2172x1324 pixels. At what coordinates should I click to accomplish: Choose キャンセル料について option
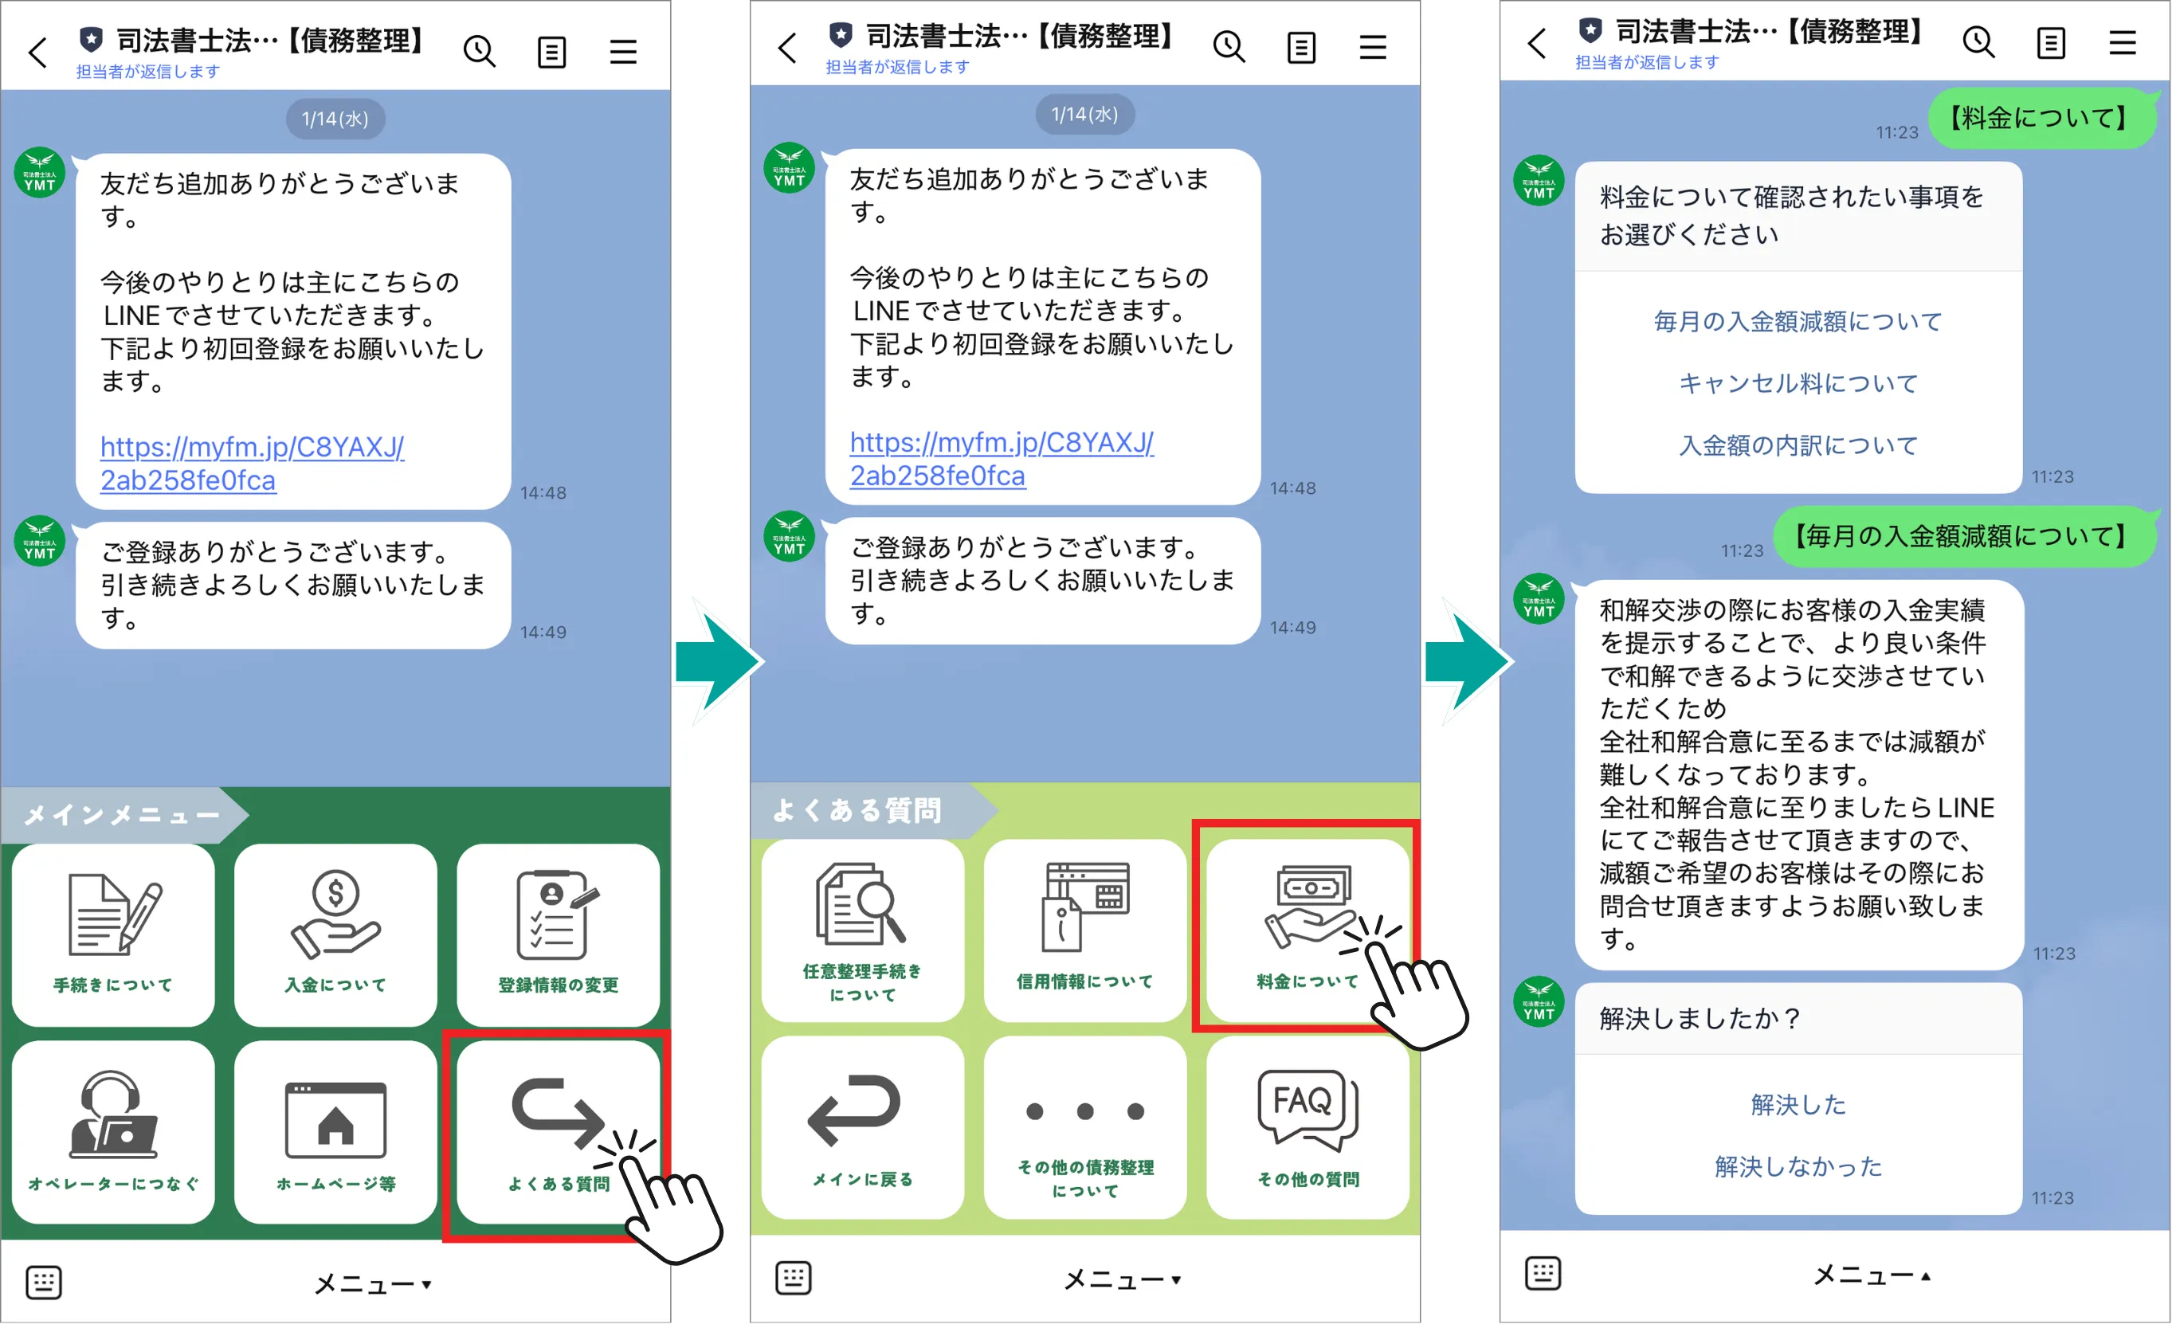[1798, 383]
